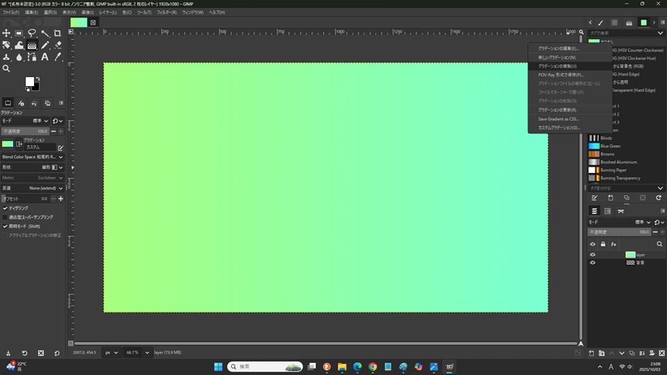Hide the 'layer' layer with eye icon
667x375 pixels.
pyautogui.click(x=593, y=255)
